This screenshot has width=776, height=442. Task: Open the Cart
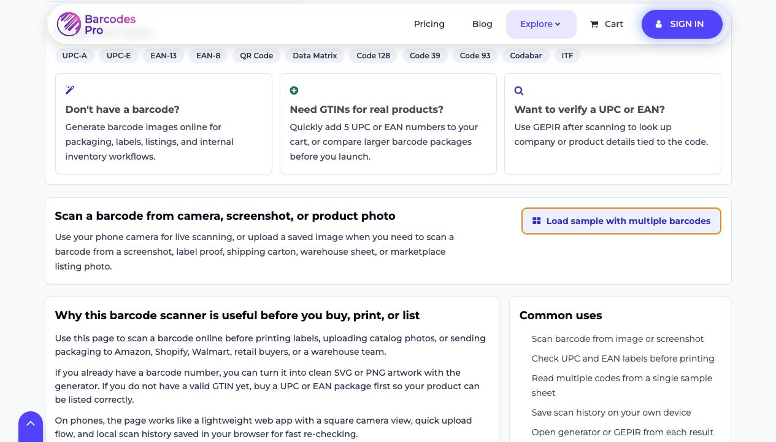[607, 24]
